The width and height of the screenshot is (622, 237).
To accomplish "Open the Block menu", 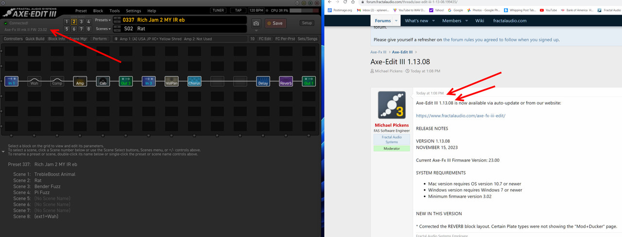I will click(98, 11).
